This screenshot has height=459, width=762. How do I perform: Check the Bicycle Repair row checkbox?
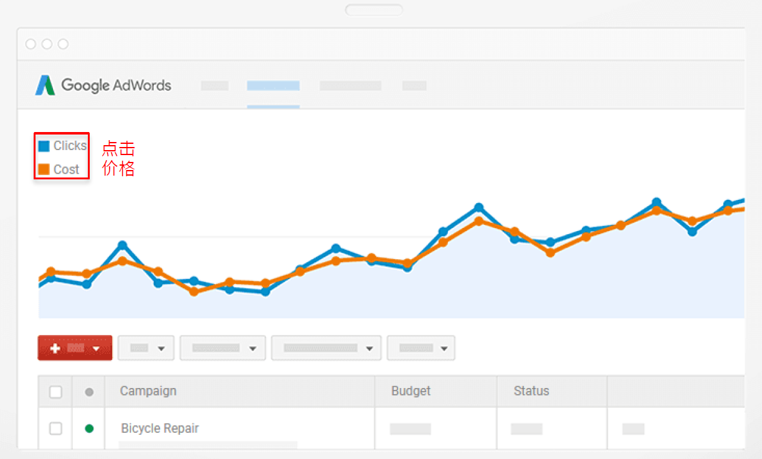click(x=55, y=428)
